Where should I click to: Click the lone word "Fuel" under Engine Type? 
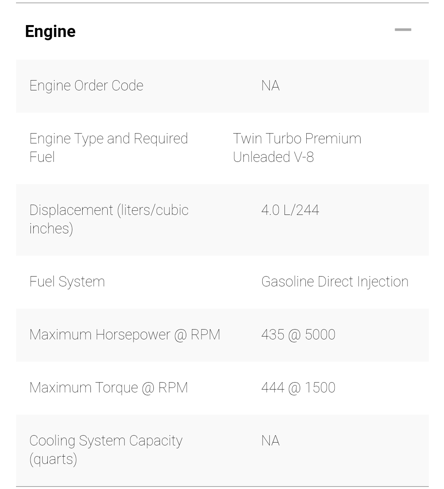tap(42, 157)
